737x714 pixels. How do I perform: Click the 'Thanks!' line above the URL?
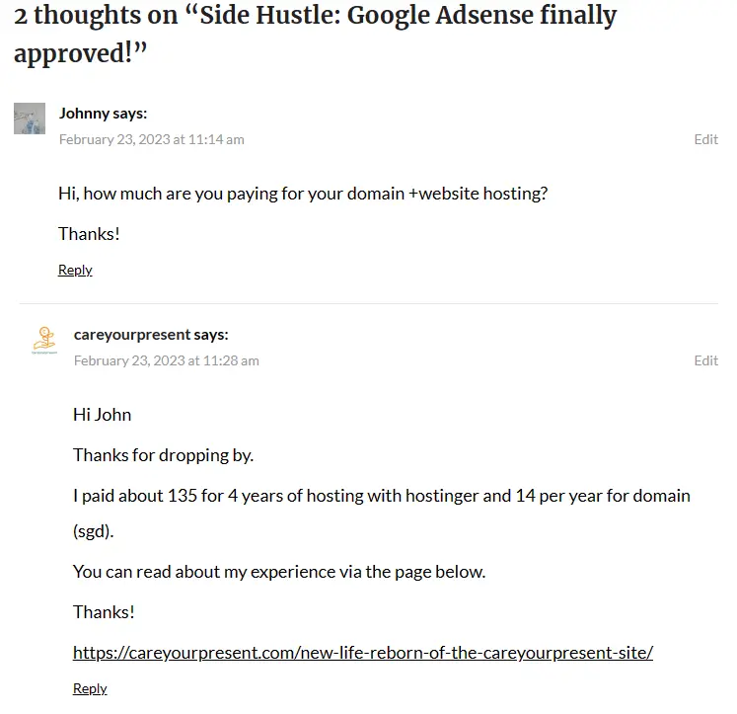tap(104, 612)
